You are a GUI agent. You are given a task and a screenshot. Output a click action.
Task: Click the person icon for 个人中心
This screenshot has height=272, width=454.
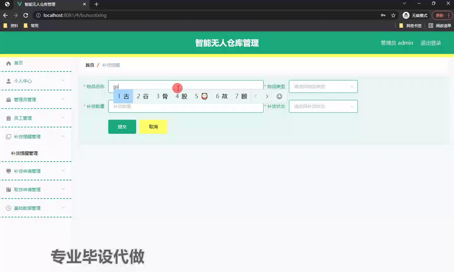click(x=9, y=81)
